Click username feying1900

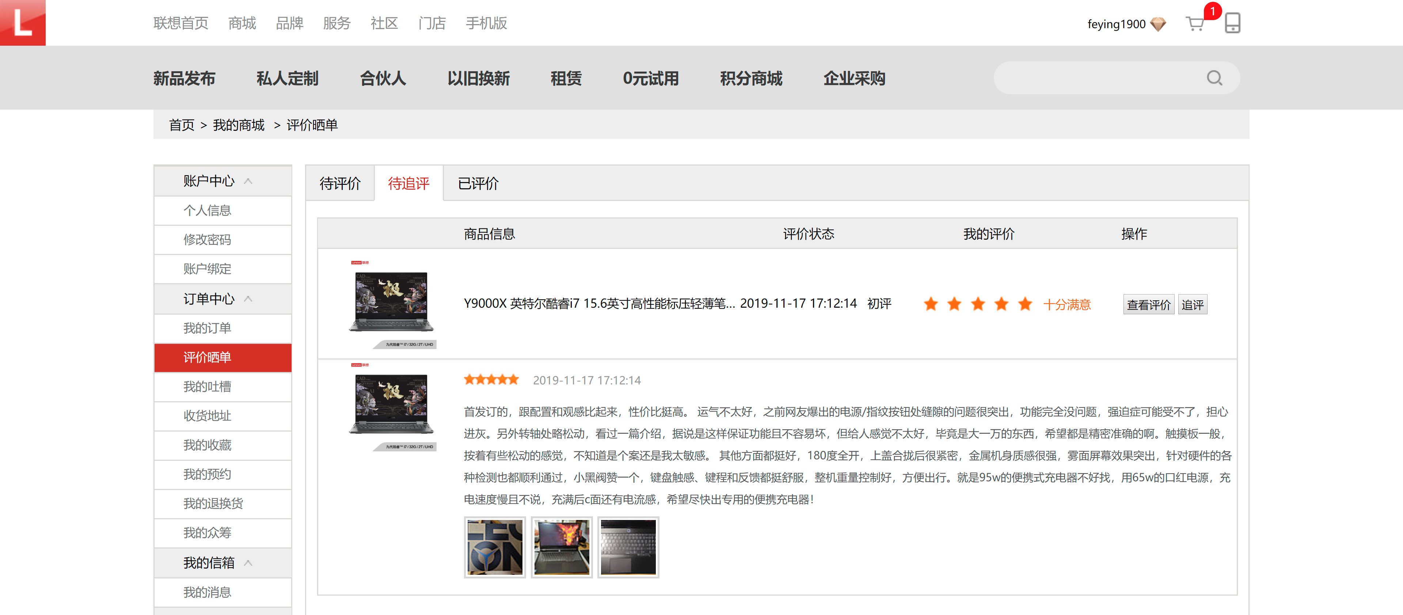pyautogui.click(x=1117, y=24)
